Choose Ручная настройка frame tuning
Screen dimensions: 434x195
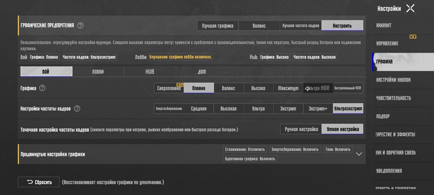[x=301, y=129]
